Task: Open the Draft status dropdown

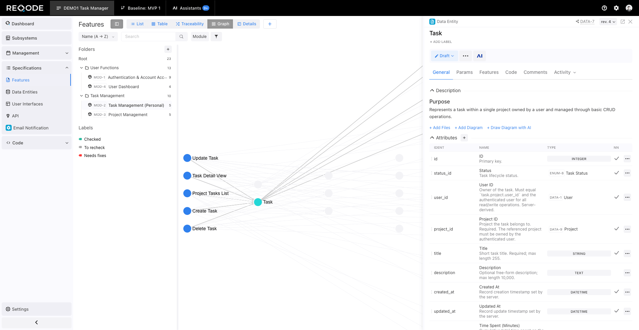Action: [x=444, y=56]
